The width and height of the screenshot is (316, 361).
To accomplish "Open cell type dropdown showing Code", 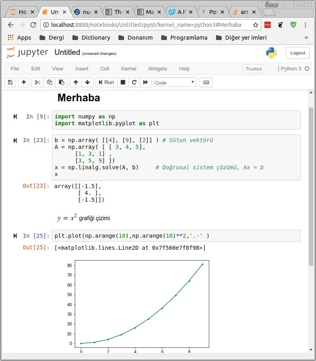I will coord(175,82).
